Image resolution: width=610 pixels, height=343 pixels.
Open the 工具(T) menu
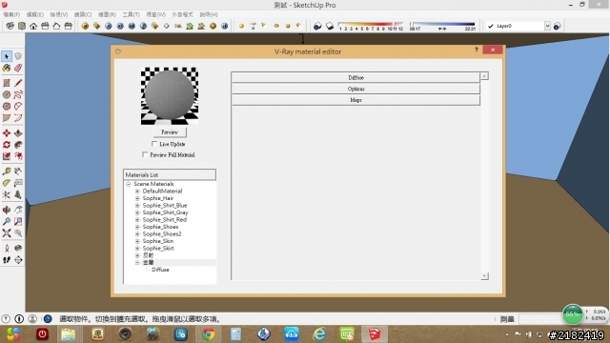click(131, 14)
